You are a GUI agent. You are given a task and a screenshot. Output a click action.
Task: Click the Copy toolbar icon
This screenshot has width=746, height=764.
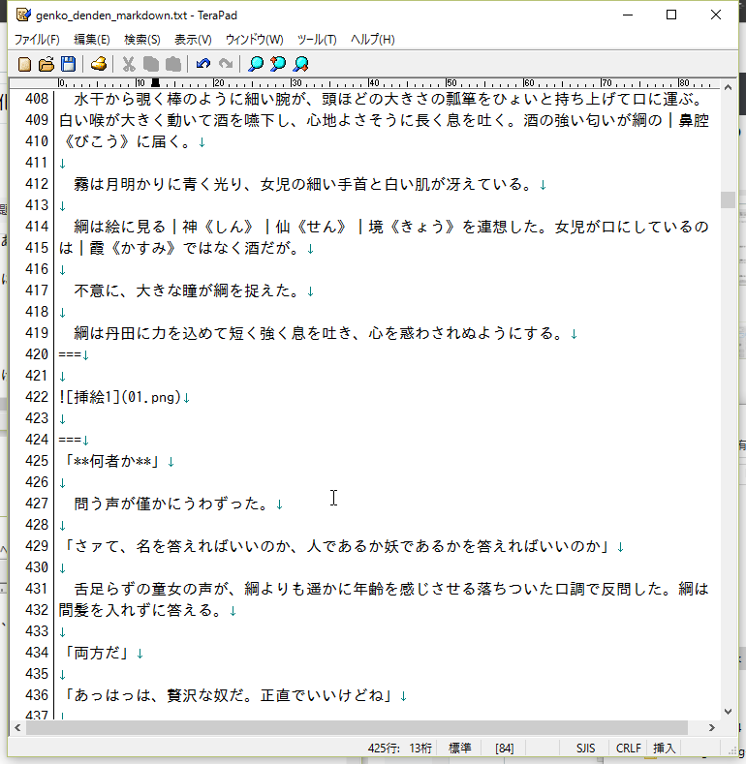[x=151, y=64]
